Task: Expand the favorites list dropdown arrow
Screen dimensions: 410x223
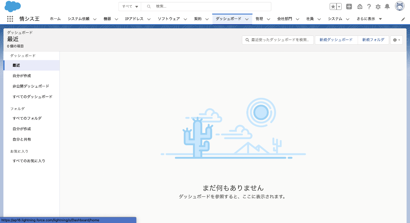Action: (339, 6)
